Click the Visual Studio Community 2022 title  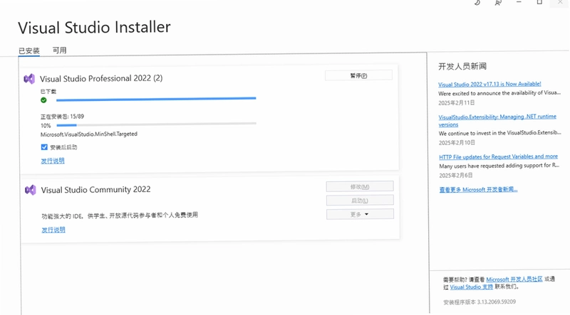coord(95,190)
